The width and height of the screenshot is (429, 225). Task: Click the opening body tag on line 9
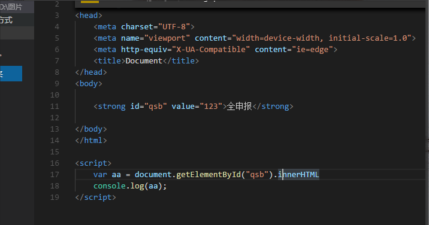tap(89, 84)
